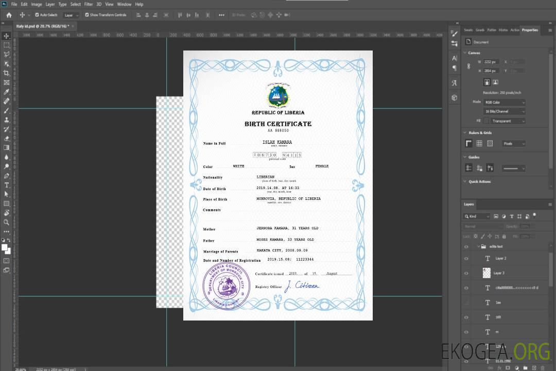This screenshot has height=371, width=556.
Task: Select the Move tool in the toolbox
Action: 6,36
